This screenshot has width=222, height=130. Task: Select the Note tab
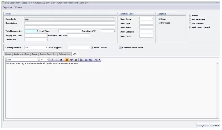pos(75,54)
